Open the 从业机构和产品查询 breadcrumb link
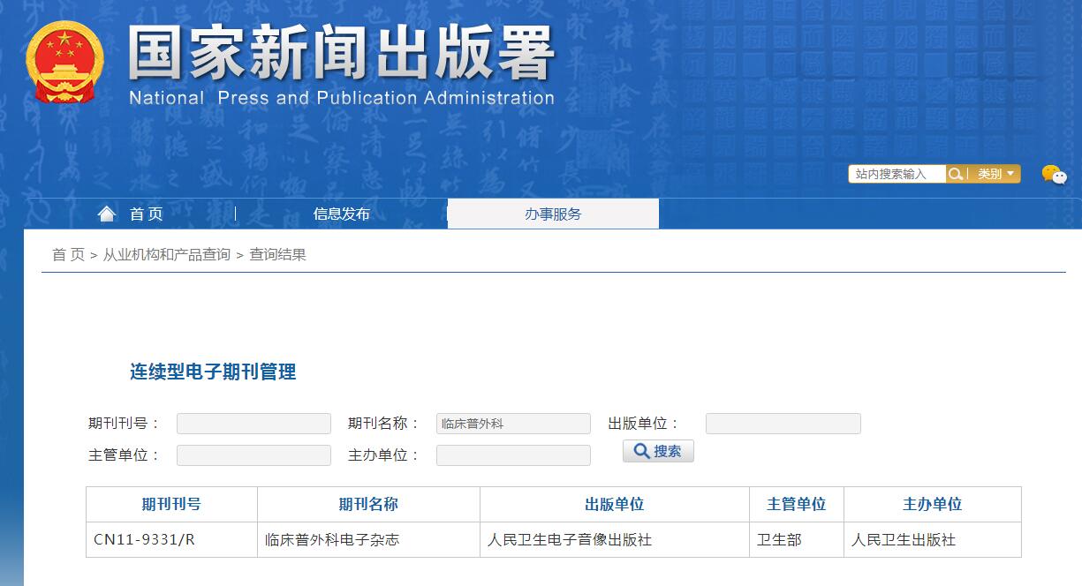The width and height of the screenshot is (1082, 586). [169, 254]
